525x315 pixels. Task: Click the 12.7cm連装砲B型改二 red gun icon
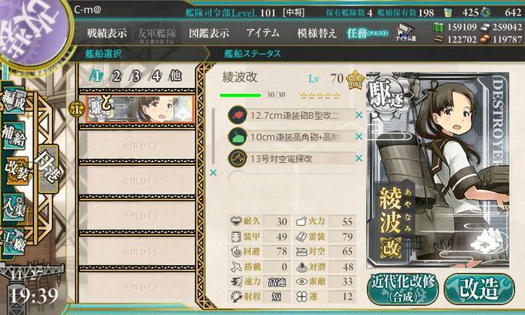pos(237,115)
